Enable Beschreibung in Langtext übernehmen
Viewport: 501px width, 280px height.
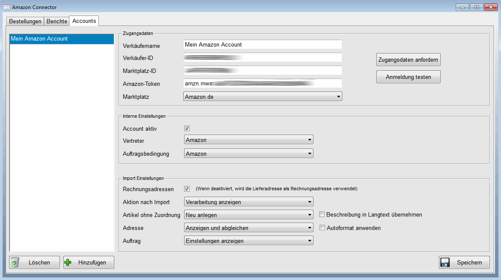pos(322,214)
